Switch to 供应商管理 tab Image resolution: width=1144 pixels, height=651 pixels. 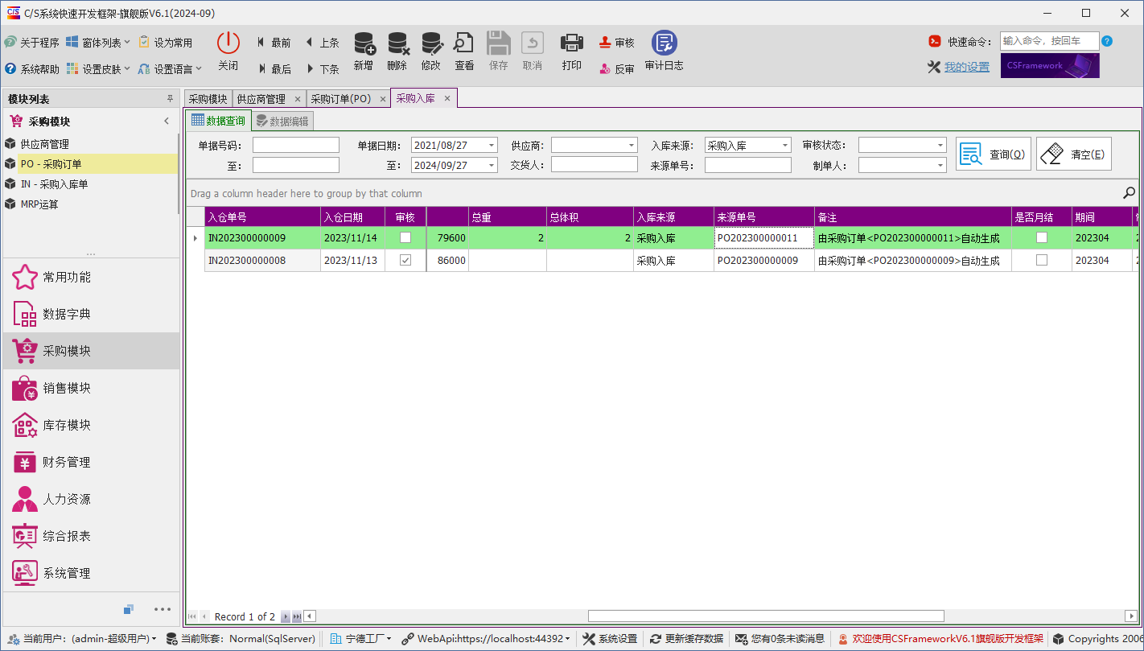point(269,99)
